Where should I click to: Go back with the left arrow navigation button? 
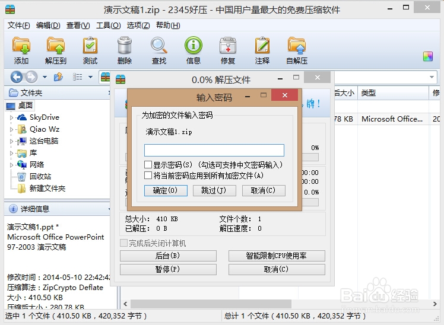coord(17,77)
